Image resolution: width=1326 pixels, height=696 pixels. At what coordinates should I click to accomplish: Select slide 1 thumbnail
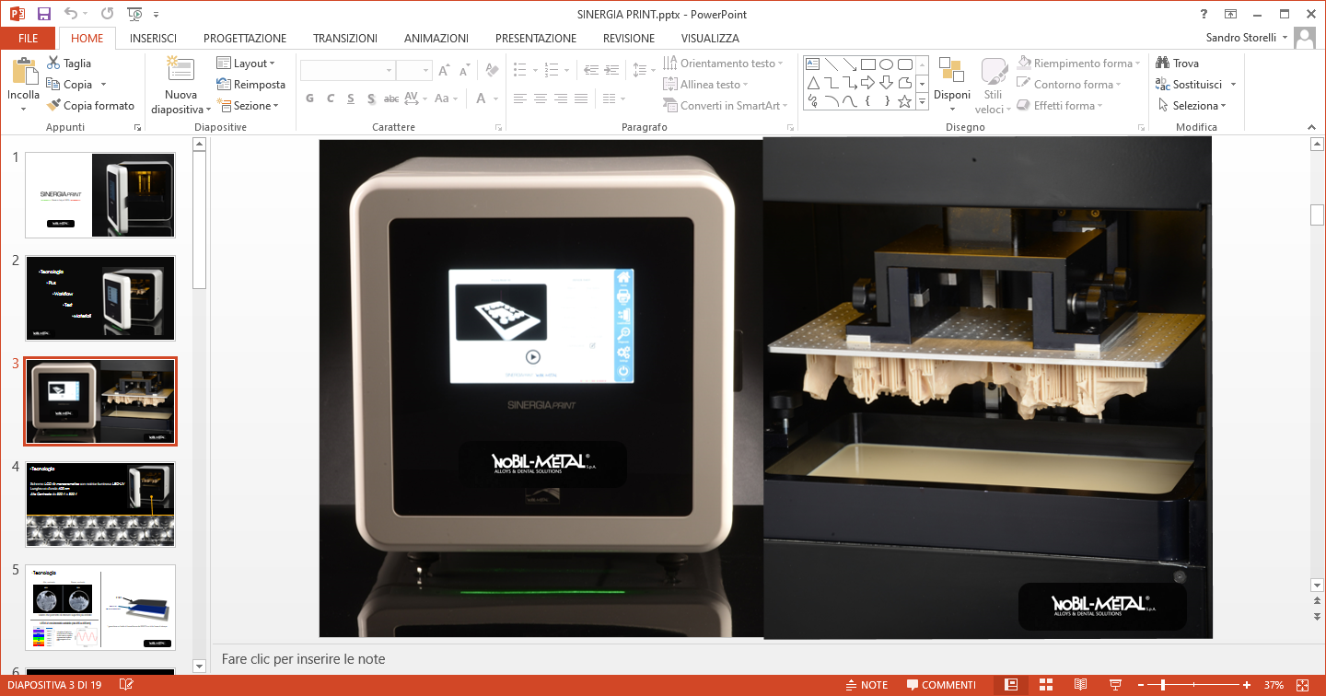click(x=100, y=195)
